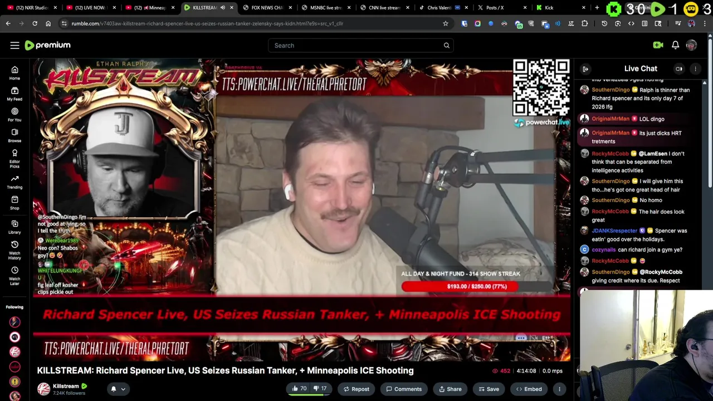The width and height of the screenshot is (713, 401).
Task: Click the Killstream channel avatar
Action: pyautogui.click(x=43, y=389)
